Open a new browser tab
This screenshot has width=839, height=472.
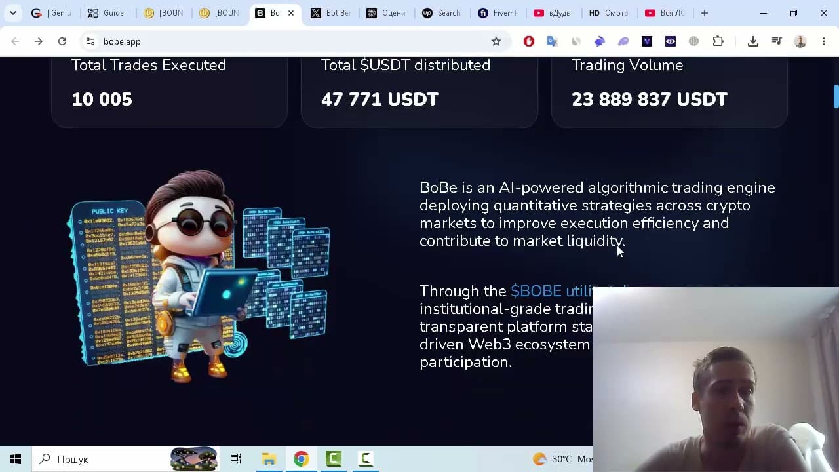[705, 13]
